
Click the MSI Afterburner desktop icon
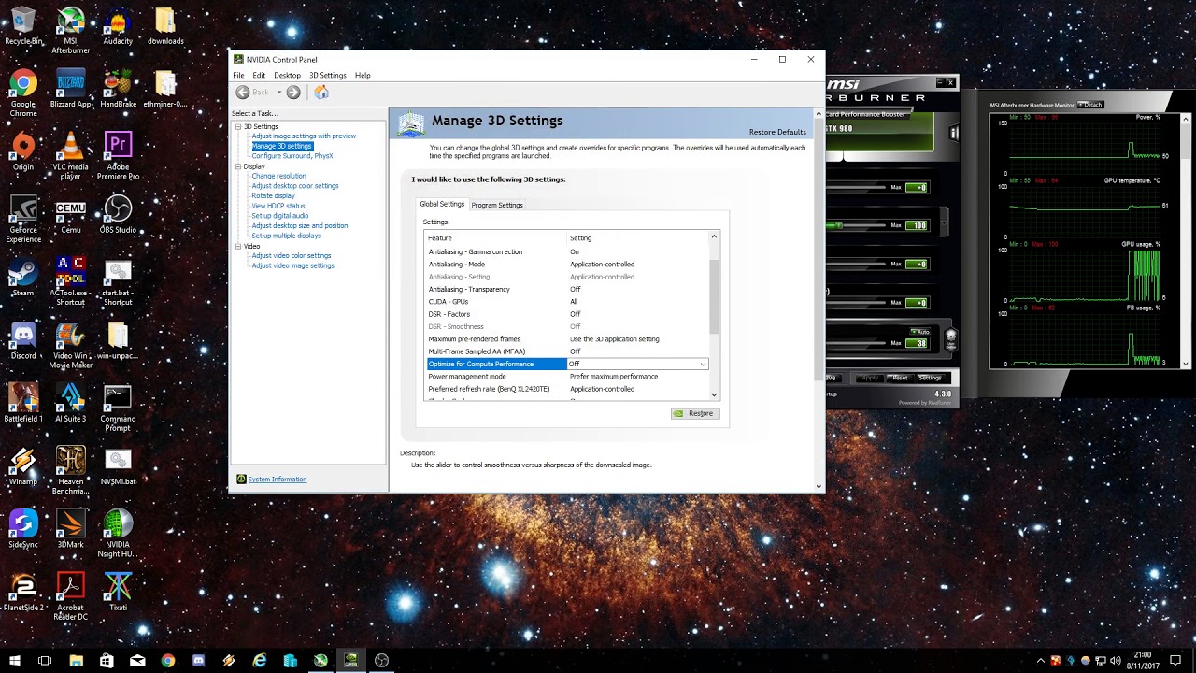71,31
